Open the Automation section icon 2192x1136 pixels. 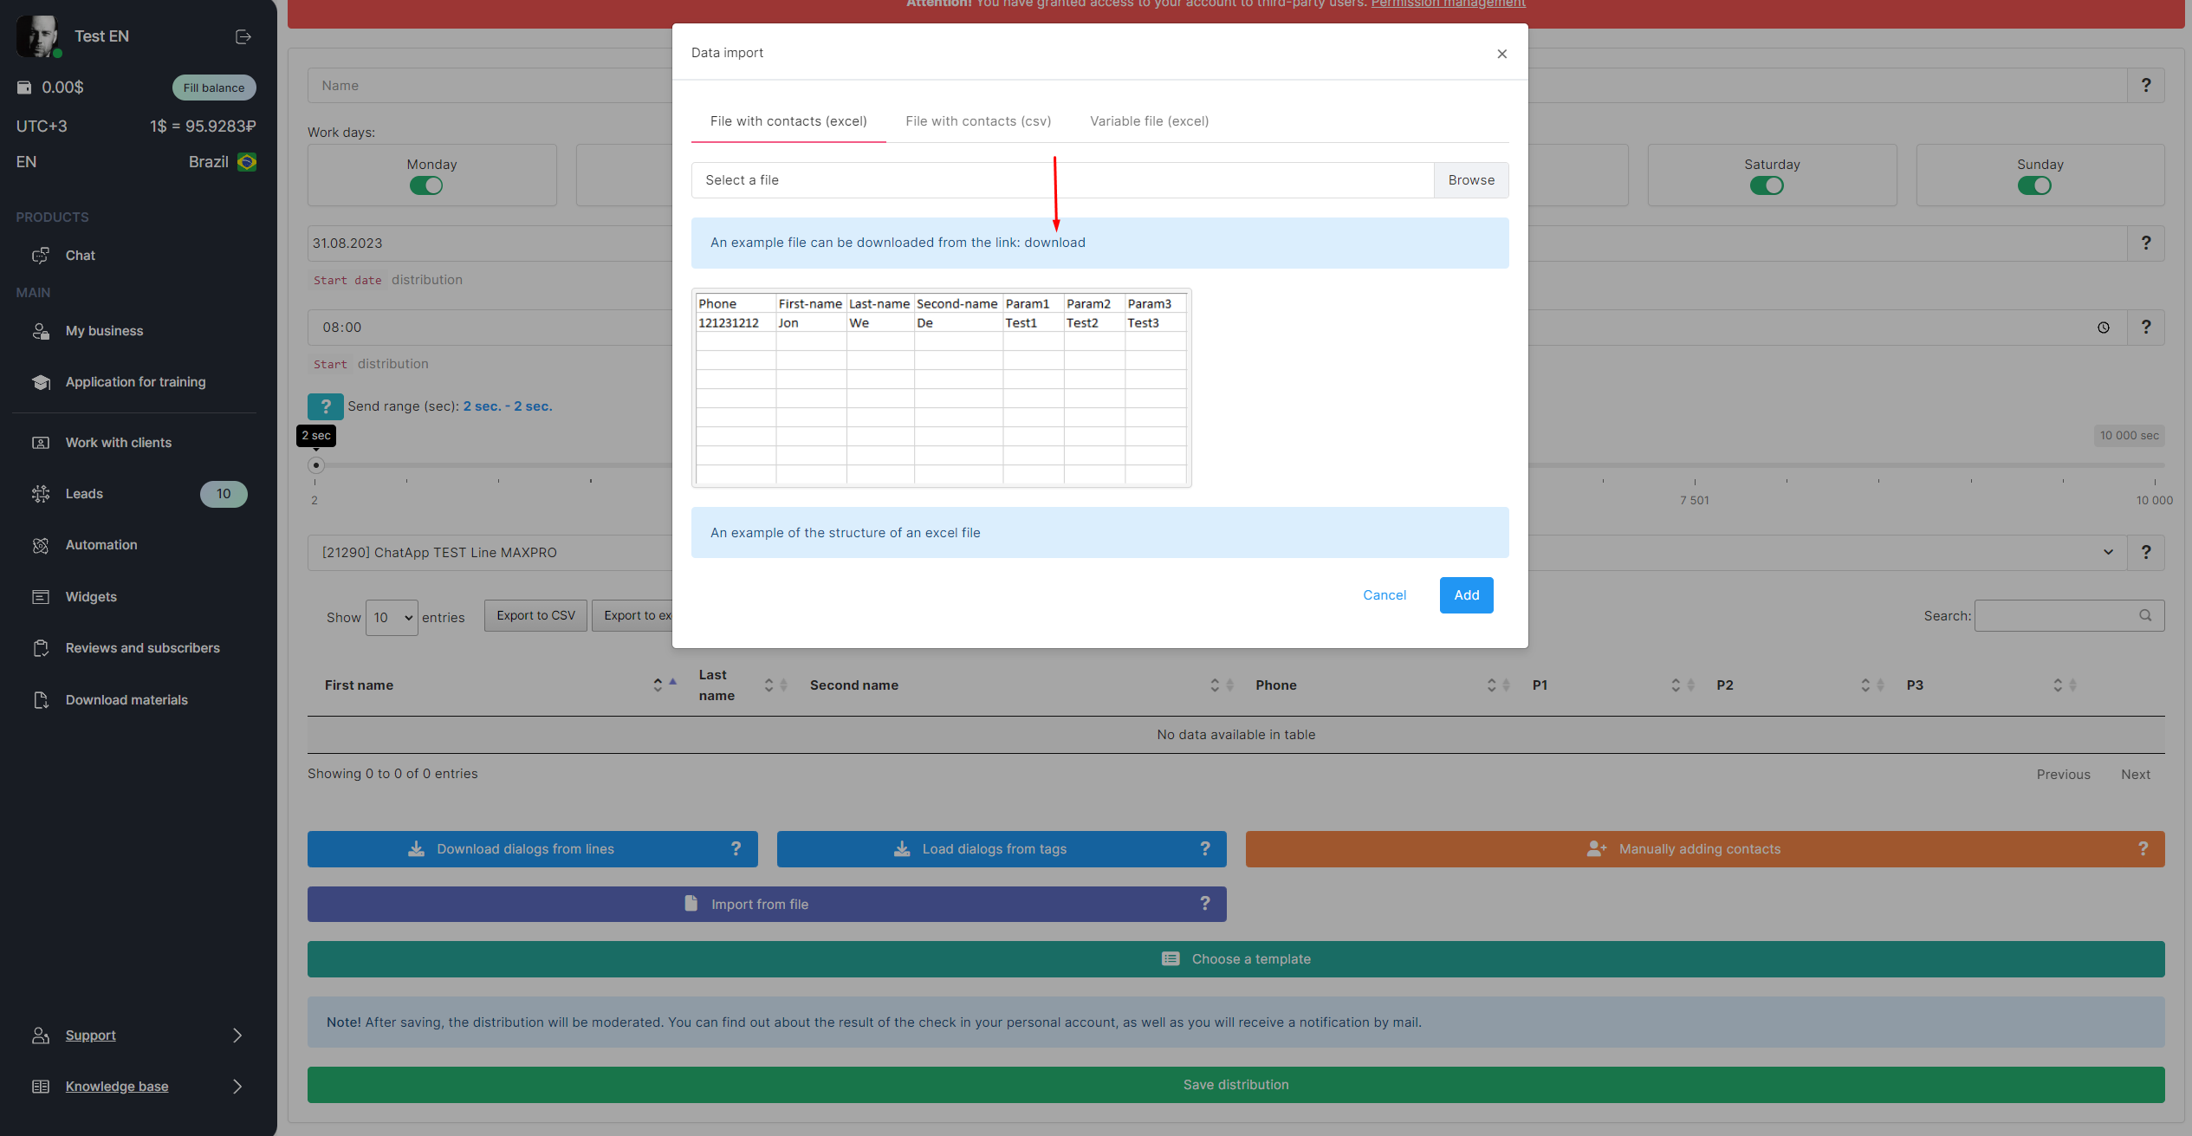click(41, 545)
